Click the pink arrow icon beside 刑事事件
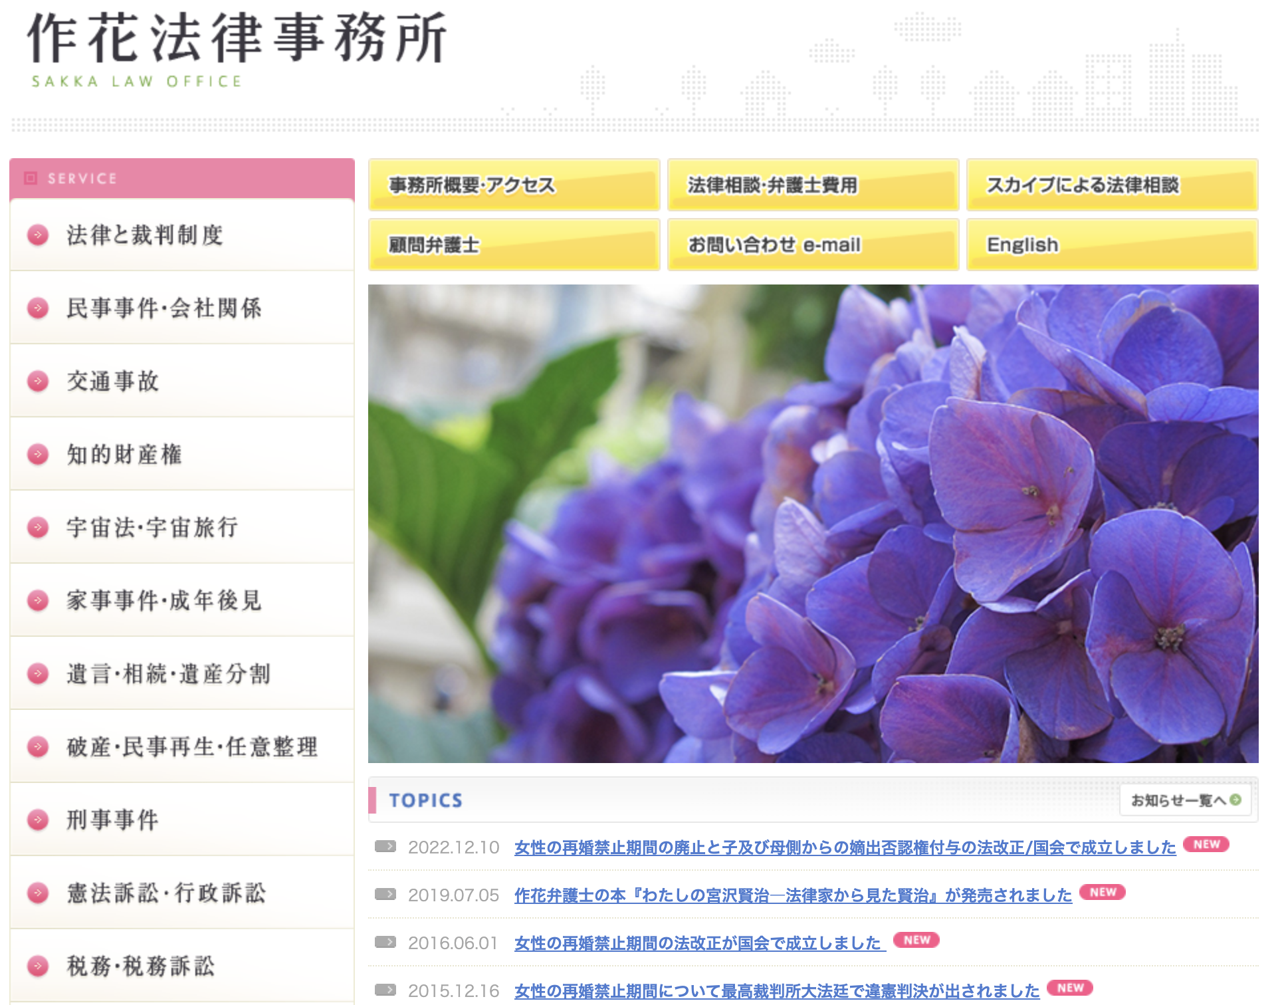Screen dimensions: 1280x1005 pyautogui.click(x=38, y=820)
